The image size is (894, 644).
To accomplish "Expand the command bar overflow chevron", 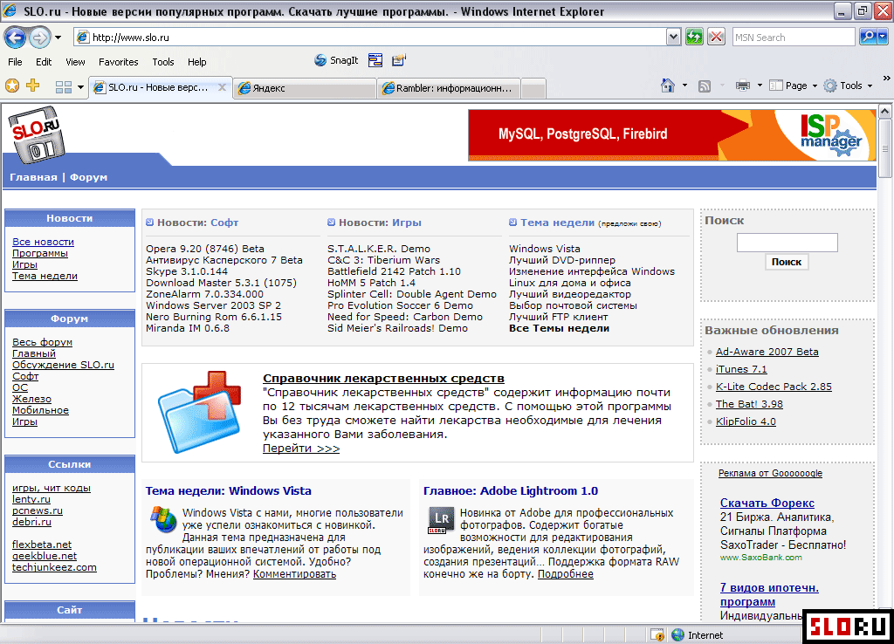I will 887,78.
